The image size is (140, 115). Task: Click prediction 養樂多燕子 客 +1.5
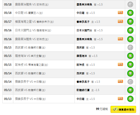click(x=88, y=82)
